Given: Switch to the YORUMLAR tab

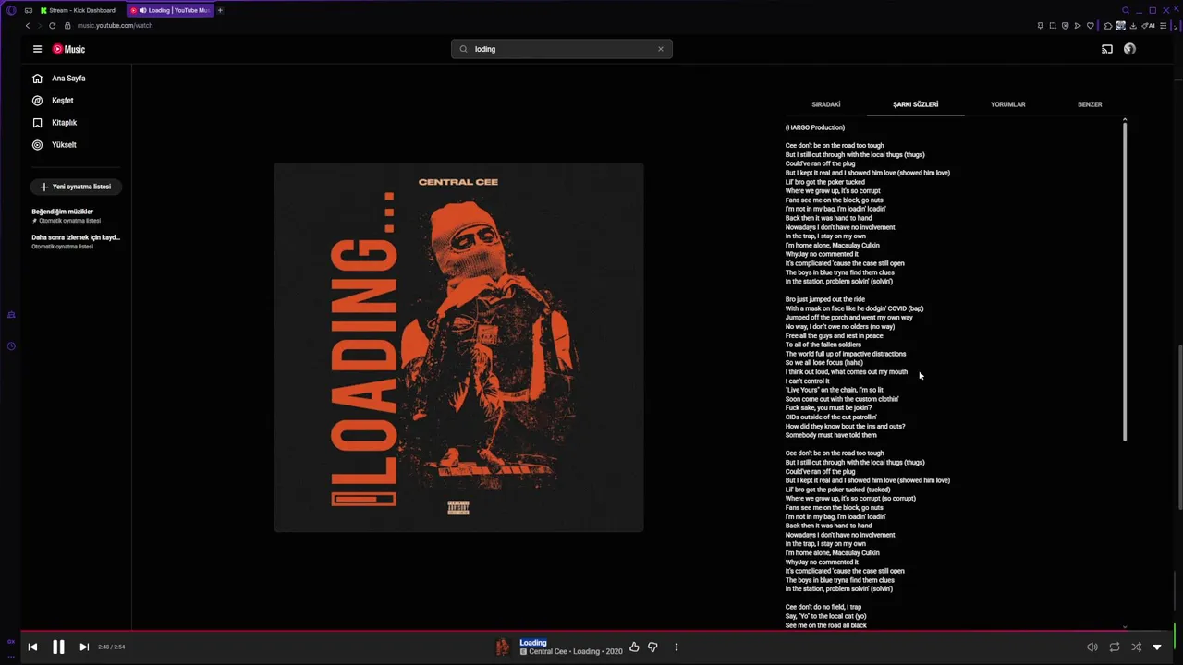Looking at the screenshot, I should tap(1007, 104).
